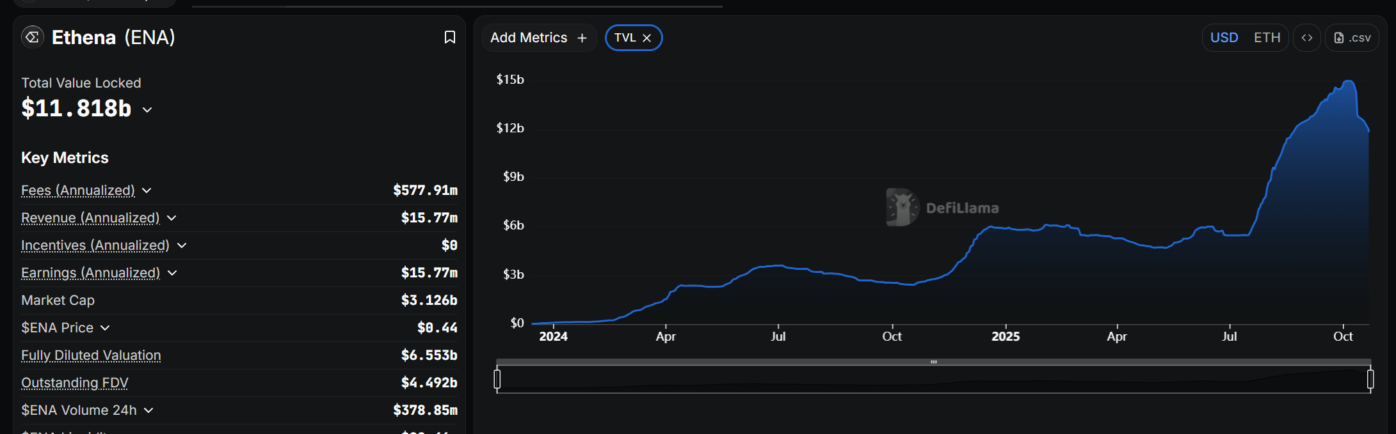The image size is (1396, 434).
Task: Remove the TVL metric chip
Action: pyautogui.click(x=647, y=38)
